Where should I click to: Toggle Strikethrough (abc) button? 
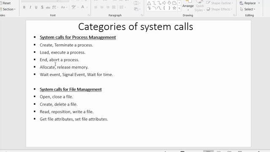(48, 7)
